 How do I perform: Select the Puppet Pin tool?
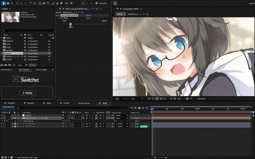point(72,3)
